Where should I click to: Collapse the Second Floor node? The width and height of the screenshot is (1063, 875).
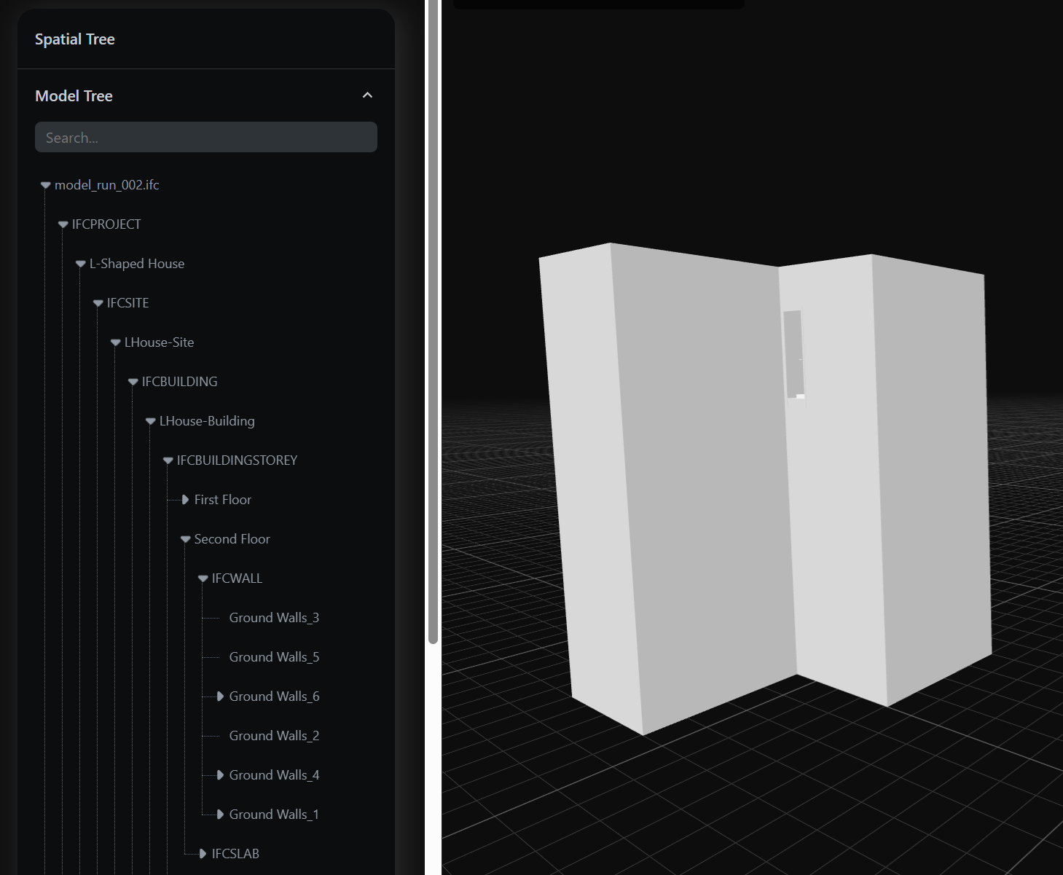[x=186, y=539]
